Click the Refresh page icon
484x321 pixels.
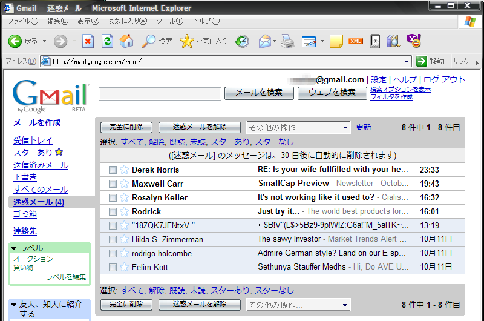107,41
